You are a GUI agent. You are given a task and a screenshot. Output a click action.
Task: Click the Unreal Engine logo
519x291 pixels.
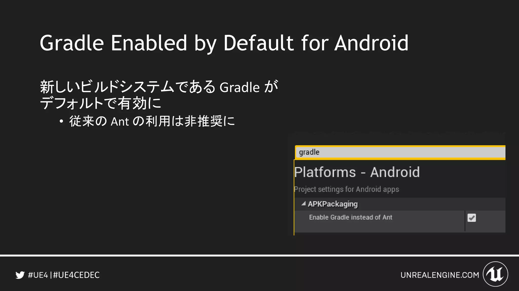[495, 274]
